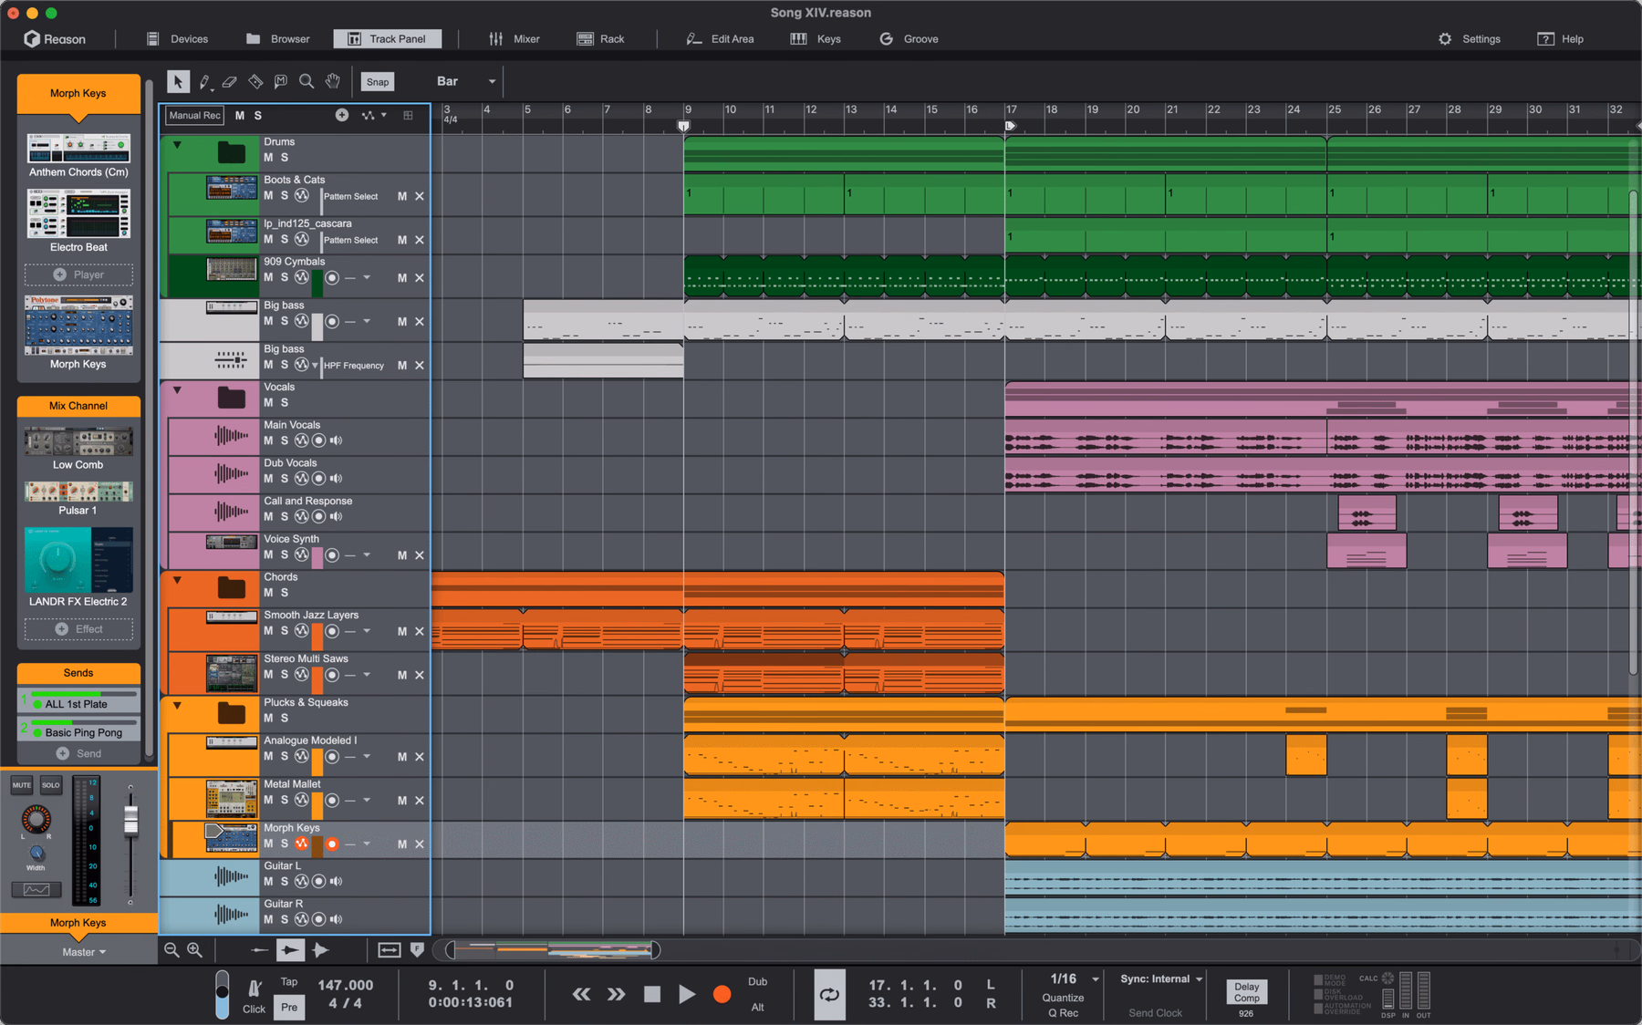Click the channel volume fader handle
The width and height of the screenshot is (1642, 1025).
(130, 821)
